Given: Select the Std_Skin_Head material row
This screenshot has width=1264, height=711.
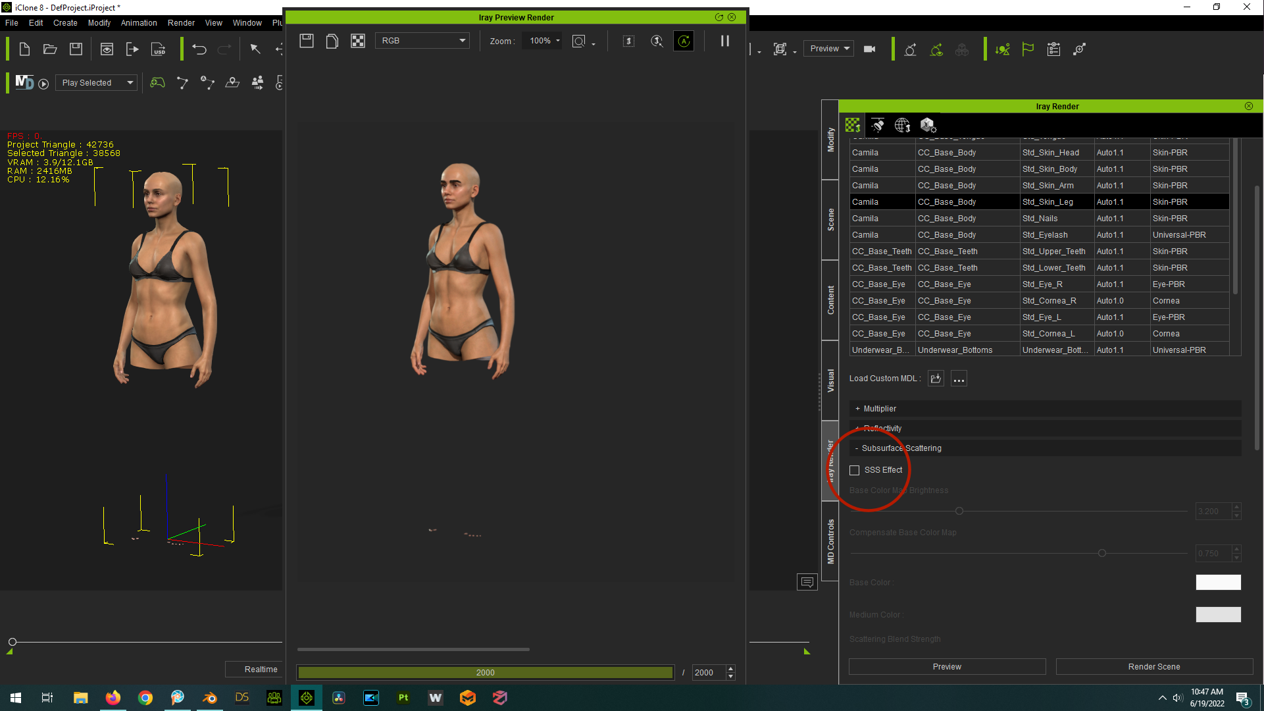Looking at the screenshot, I should click(1039, 153).
